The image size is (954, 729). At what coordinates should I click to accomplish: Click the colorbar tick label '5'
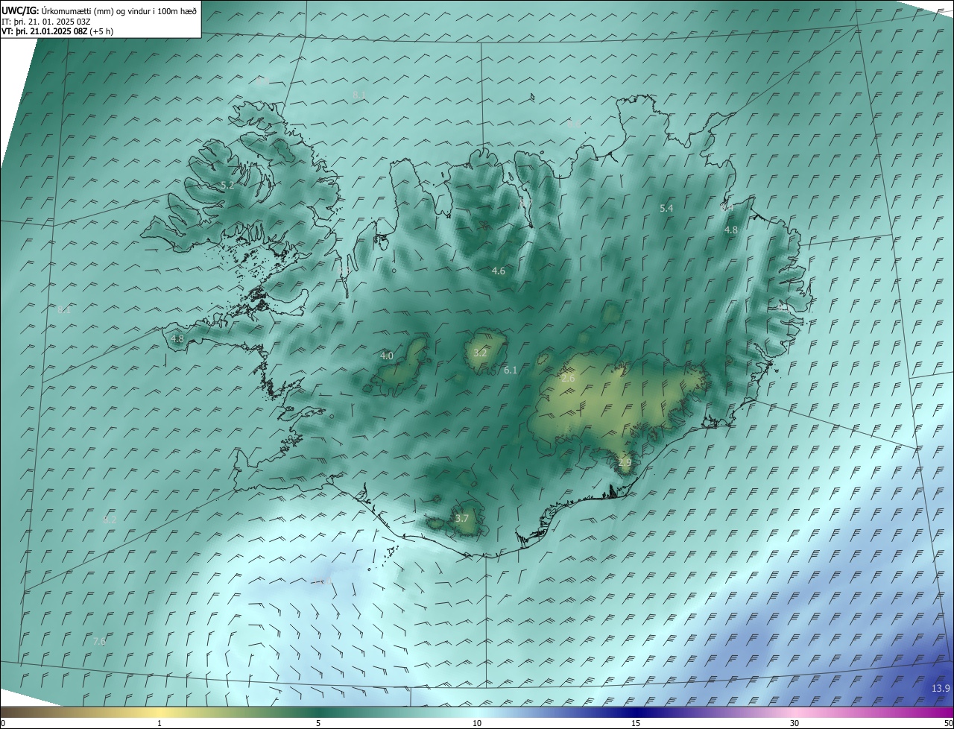coord(318,723)
